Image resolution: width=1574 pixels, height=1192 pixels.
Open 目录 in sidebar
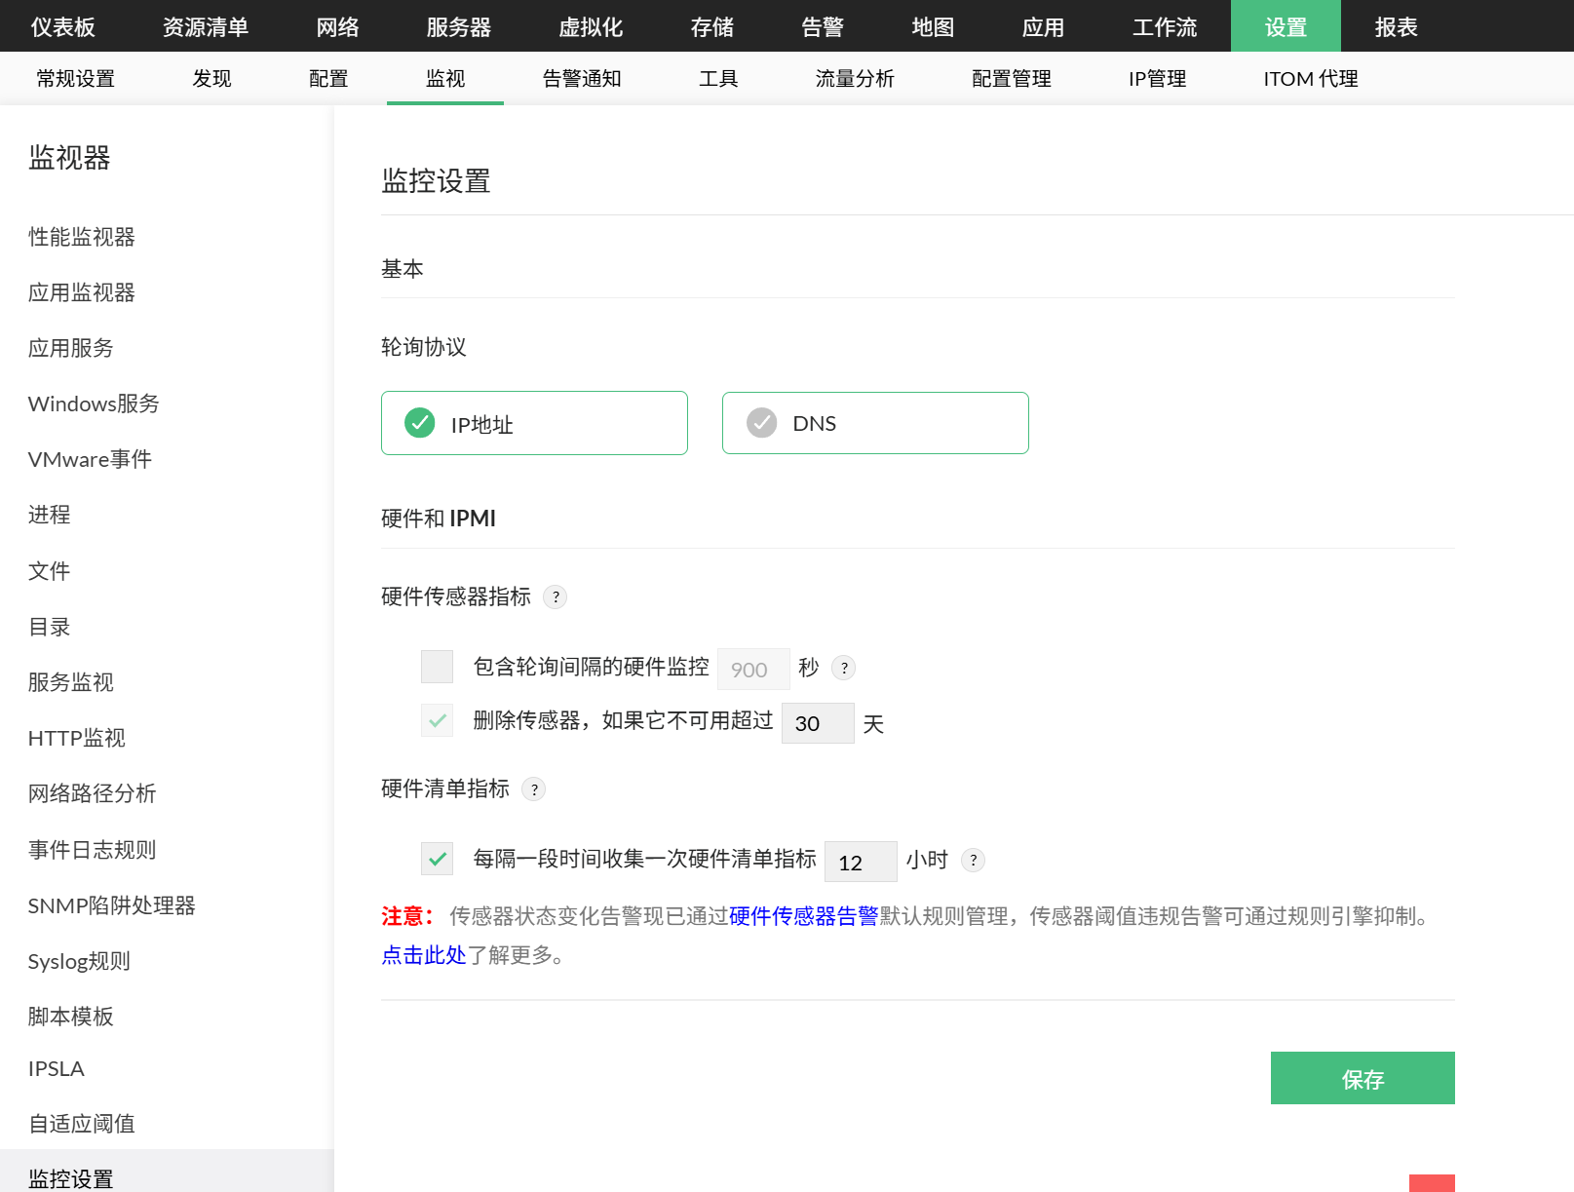coord(50,627)
